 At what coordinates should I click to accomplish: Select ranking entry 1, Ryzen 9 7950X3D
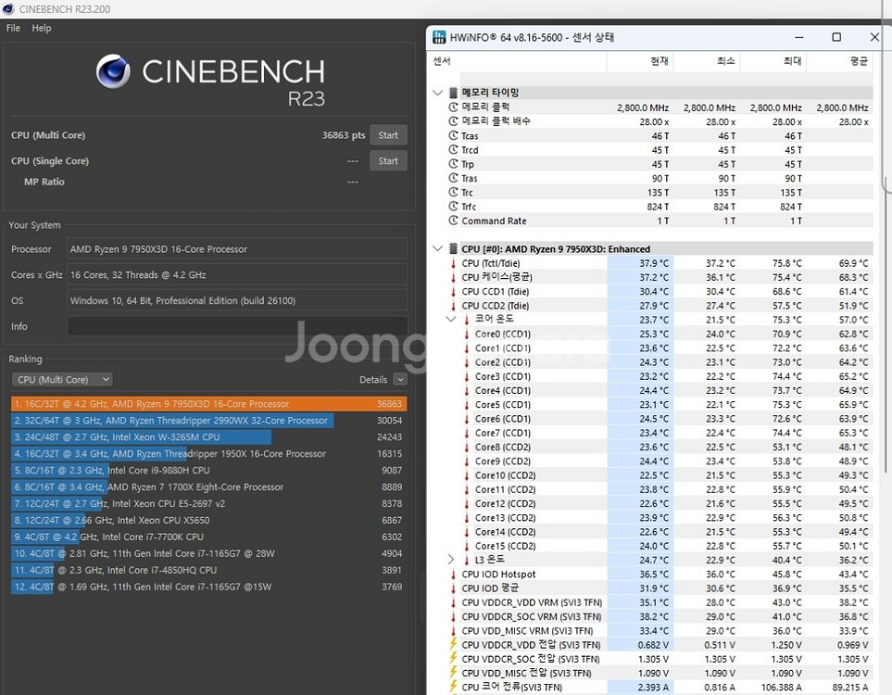point(208,404)
